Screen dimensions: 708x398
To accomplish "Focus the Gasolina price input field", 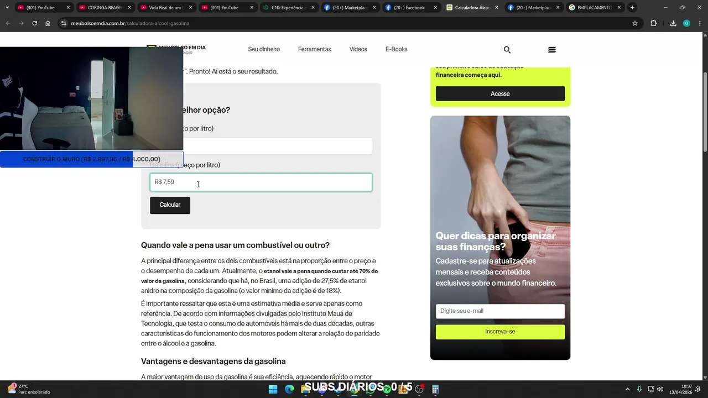I will coord(261,182).
